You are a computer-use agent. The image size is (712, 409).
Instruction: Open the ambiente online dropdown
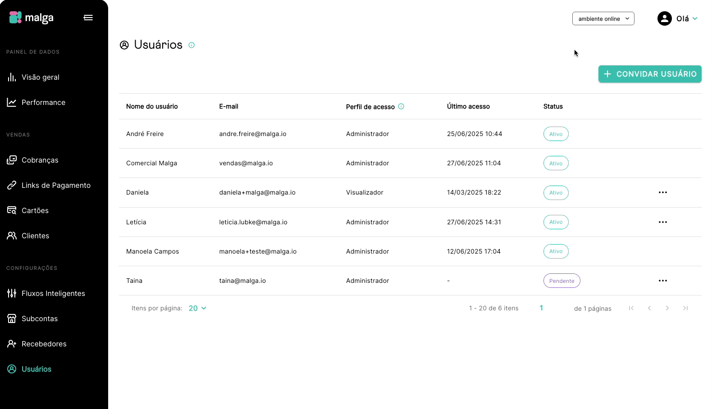click(603, 18)
